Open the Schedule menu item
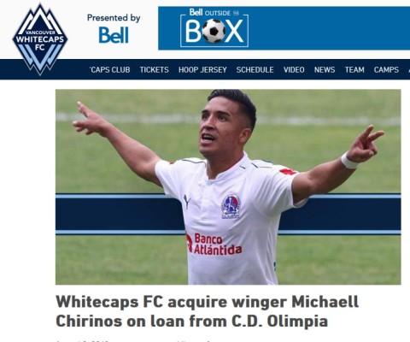 tap(255, 70)
